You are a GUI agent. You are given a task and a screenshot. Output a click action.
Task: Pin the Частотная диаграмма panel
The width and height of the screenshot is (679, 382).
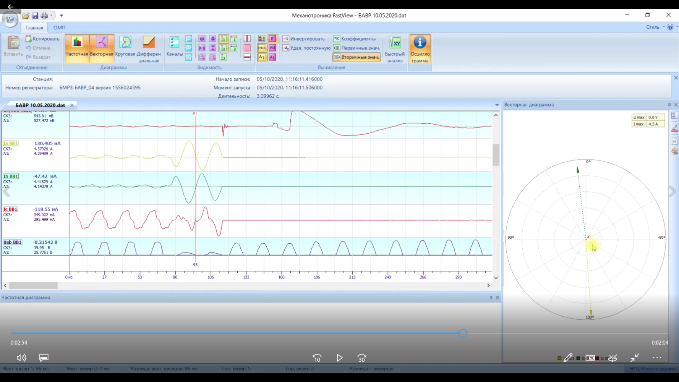[491, 298]
